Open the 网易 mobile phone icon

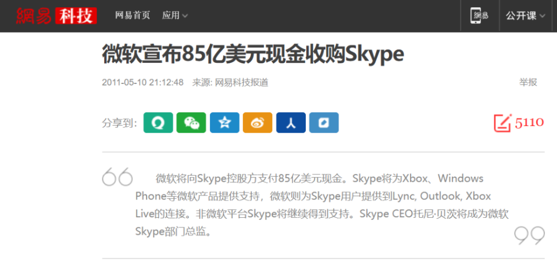click(479, 16)
